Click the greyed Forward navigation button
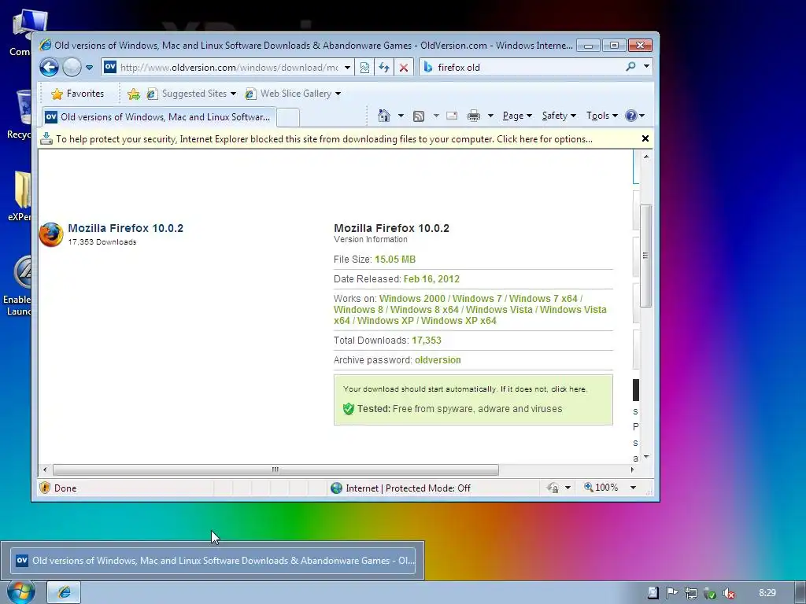806x604 pixels. pos(72,68)
